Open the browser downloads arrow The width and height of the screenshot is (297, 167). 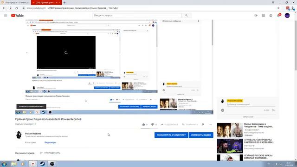[x=293, y=8]
